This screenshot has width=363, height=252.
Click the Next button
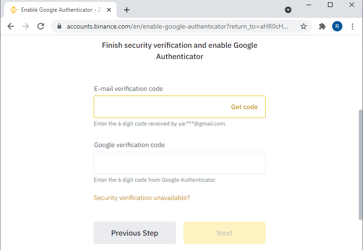pos(225,233)
